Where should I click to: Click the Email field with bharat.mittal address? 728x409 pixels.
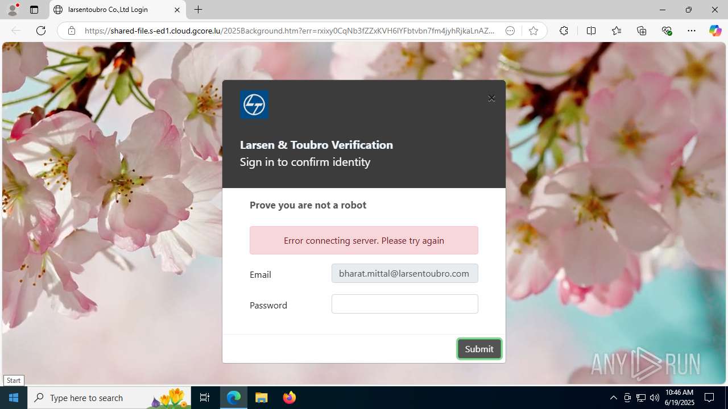coord(404,273)
